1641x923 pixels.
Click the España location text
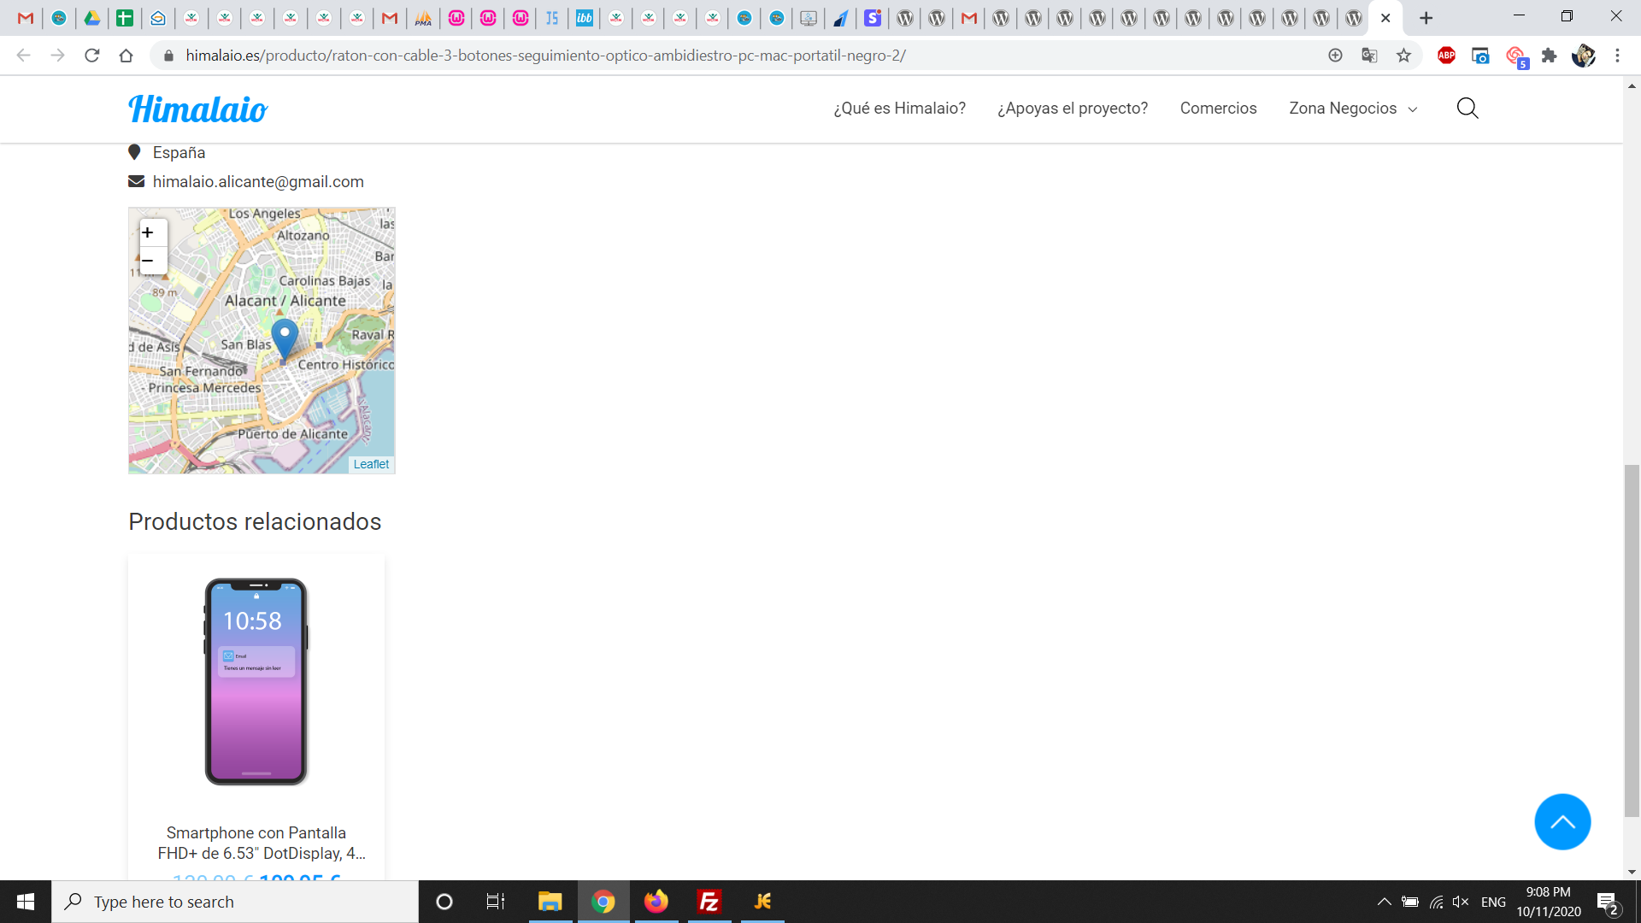(x=179, y=153)
